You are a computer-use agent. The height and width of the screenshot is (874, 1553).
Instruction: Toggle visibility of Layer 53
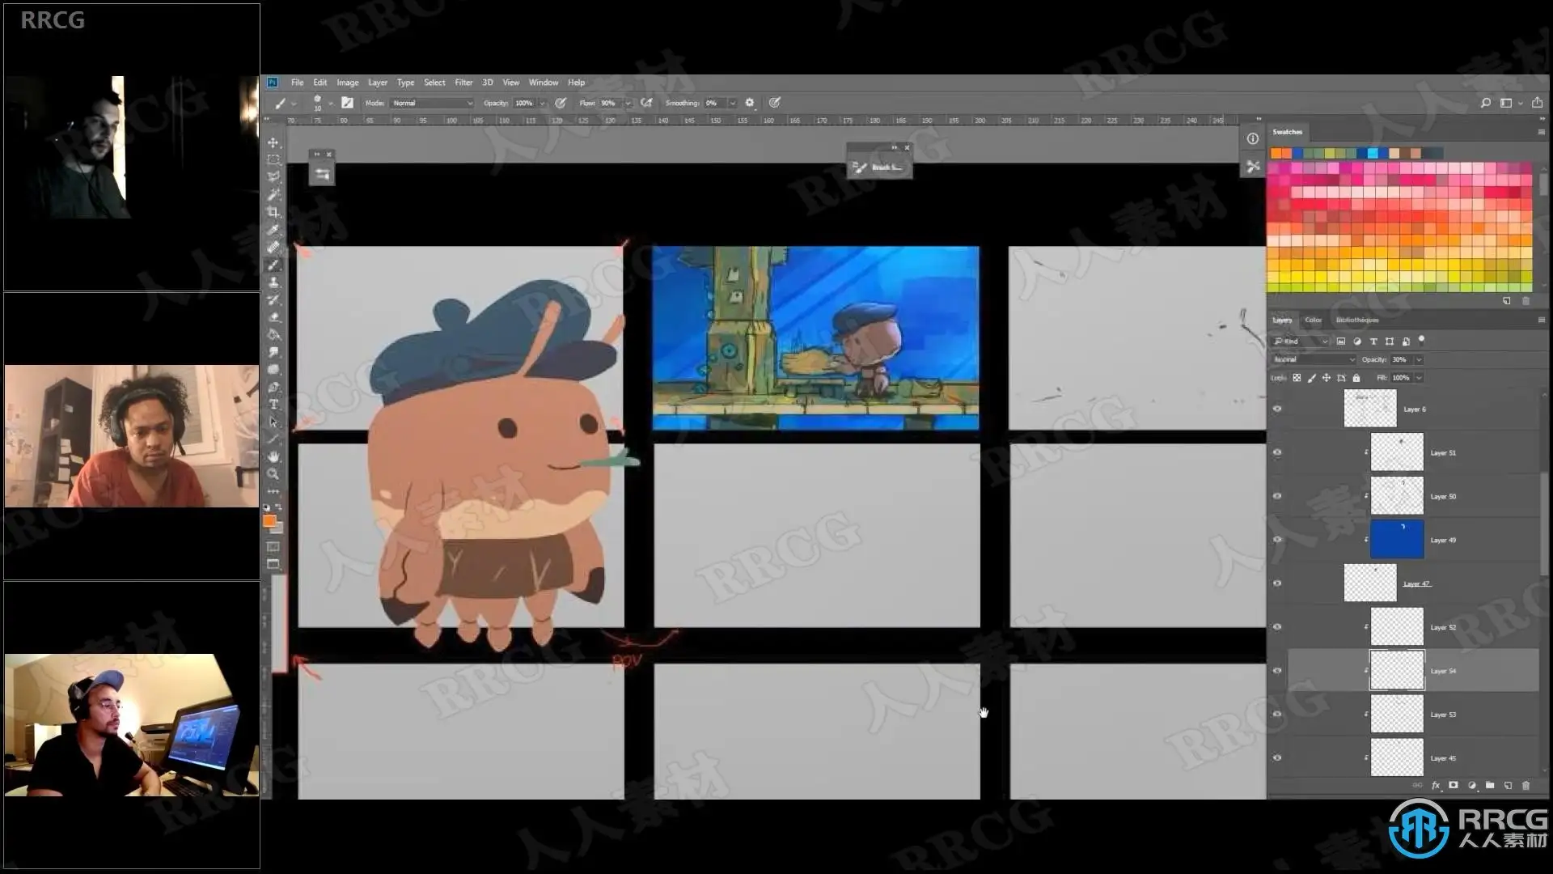[x=1277, y=715]
